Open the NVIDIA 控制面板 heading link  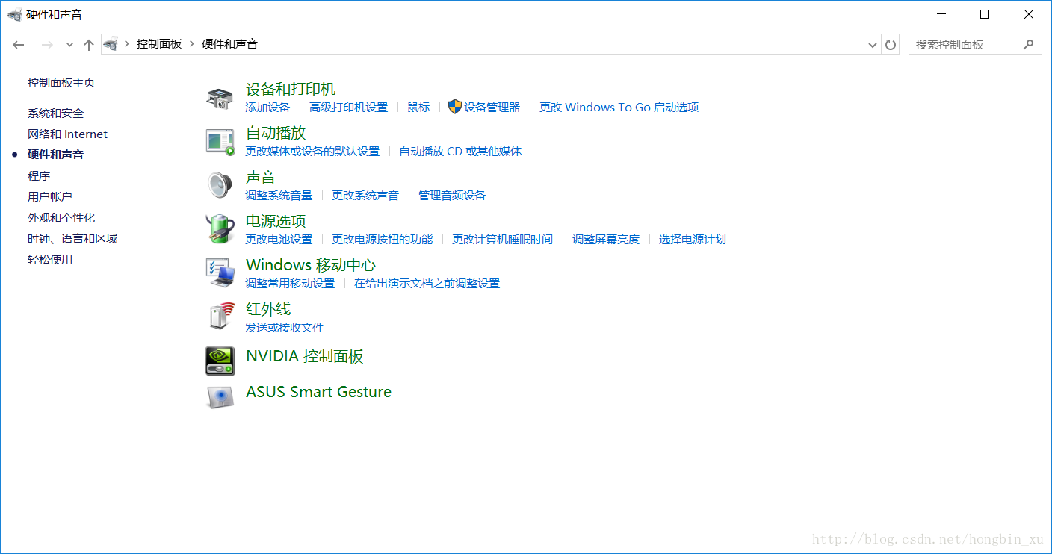click(x=305, y=357)
